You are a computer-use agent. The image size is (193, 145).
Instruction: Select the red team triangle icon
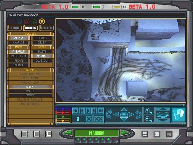coord(27,21)
